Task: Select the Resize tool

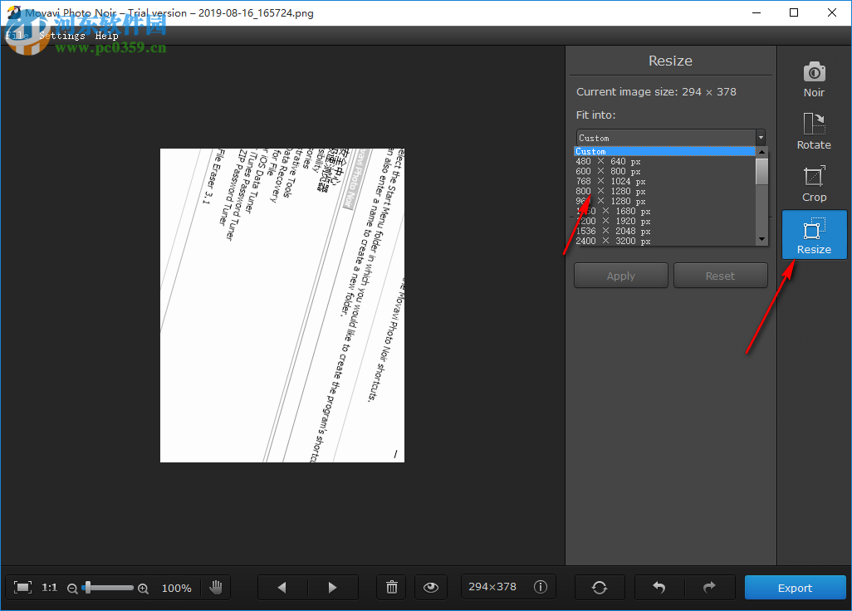Action: pos(813,234)
